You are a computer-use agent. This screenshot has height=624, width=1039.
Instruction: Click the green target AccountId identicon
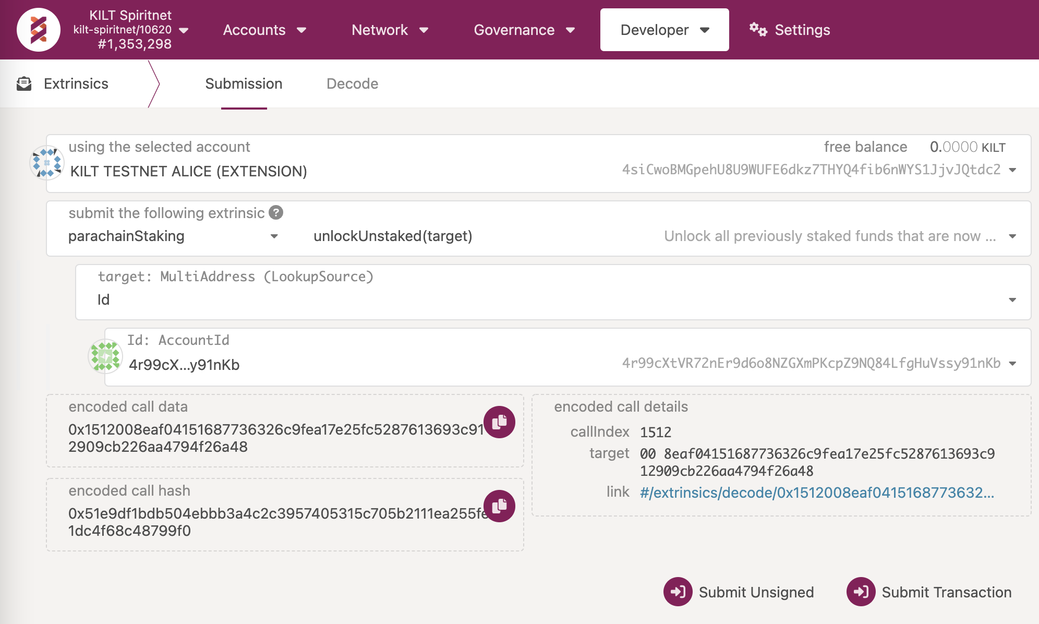click(105, 356)
